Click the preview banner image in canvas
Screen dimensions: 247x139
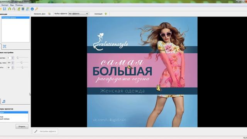(x=142, y=72)
